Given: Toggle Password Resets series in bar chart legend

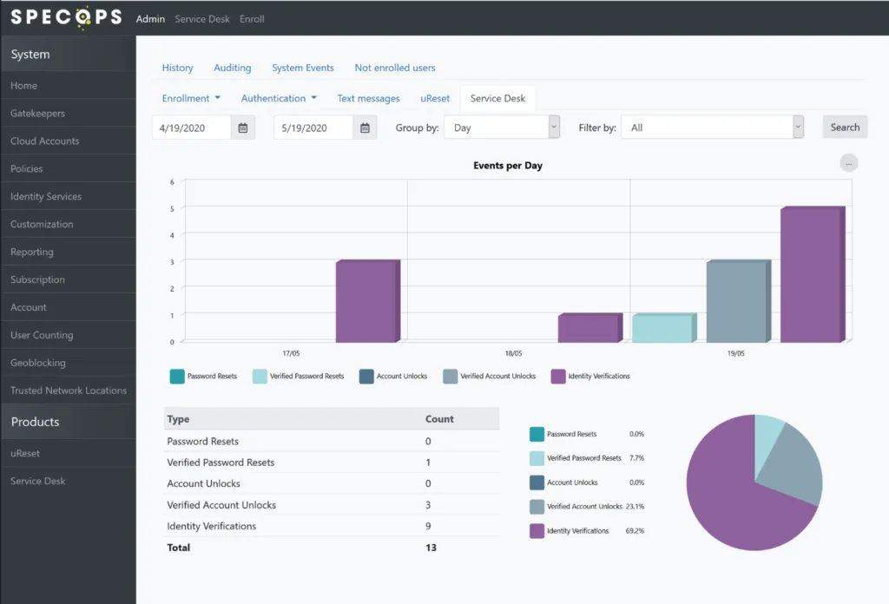Looking at the screenshot, I should pos(177,377).
